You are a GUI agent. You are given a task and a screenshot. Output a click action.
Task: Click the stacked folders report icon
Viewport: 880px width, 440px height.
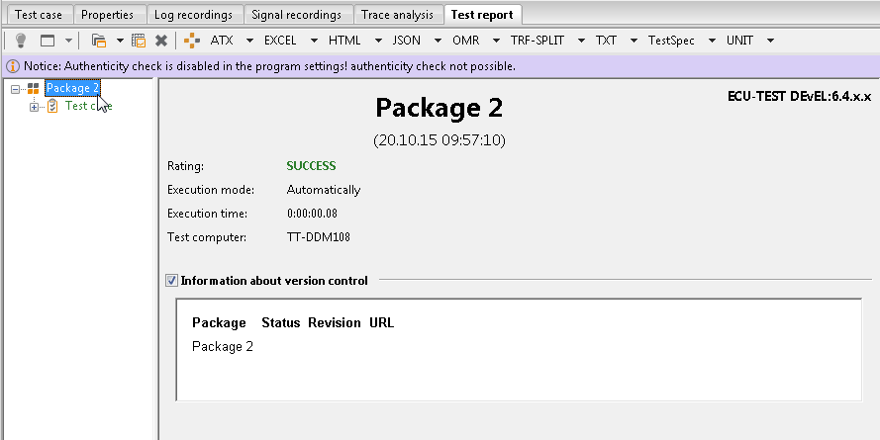[99, 41]
